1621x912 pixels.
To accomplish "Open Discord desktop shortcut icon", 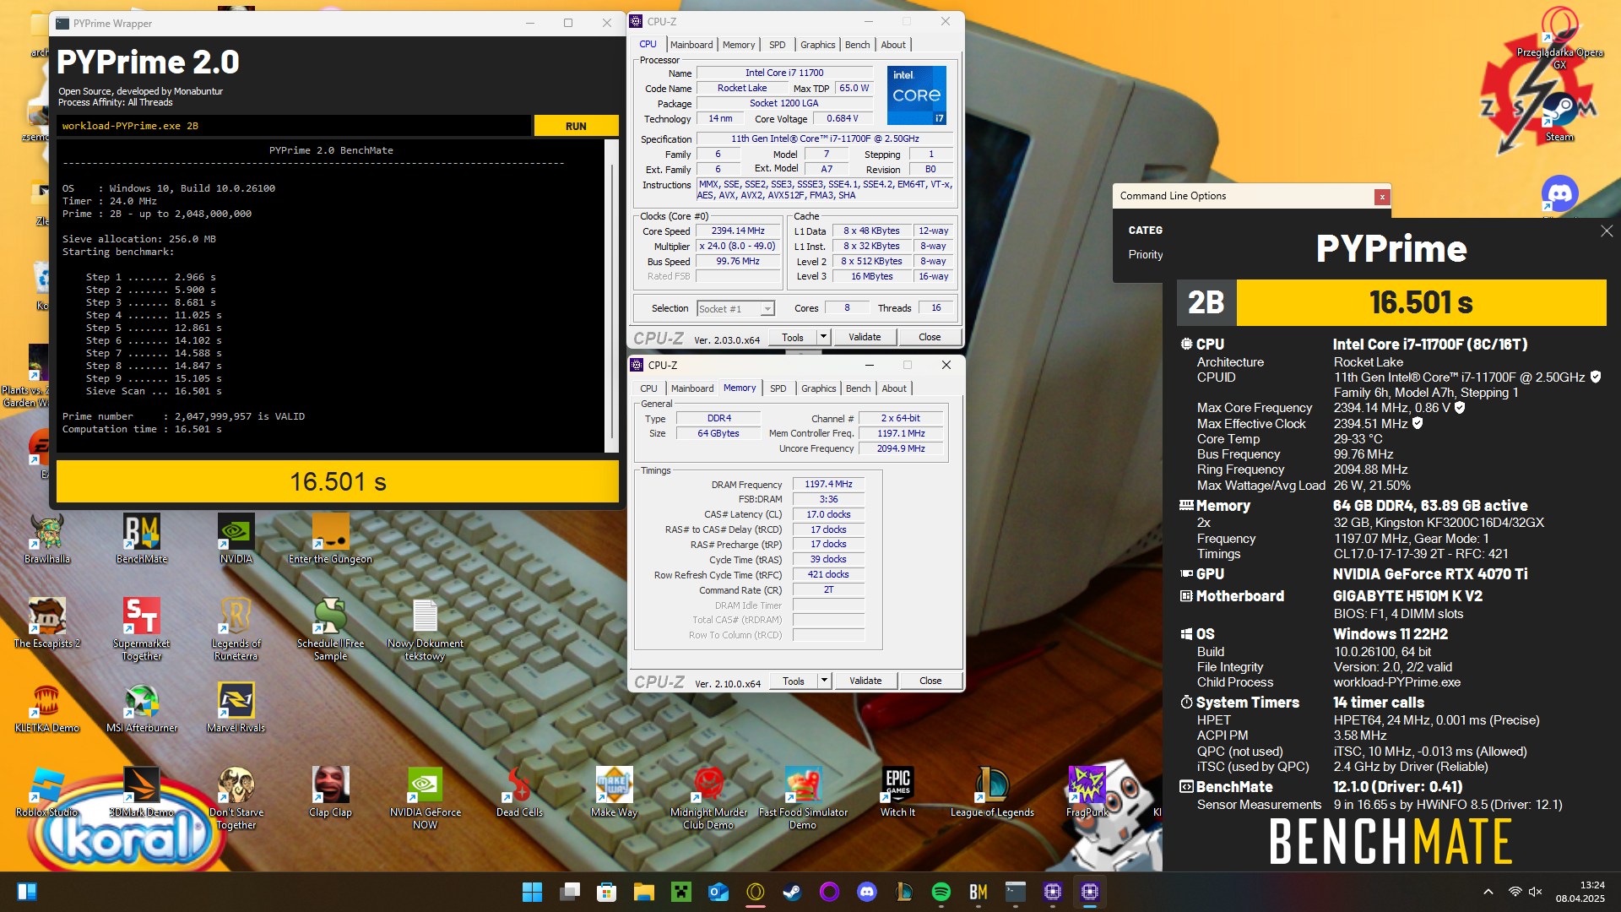I will click(x=1559, y=195).
